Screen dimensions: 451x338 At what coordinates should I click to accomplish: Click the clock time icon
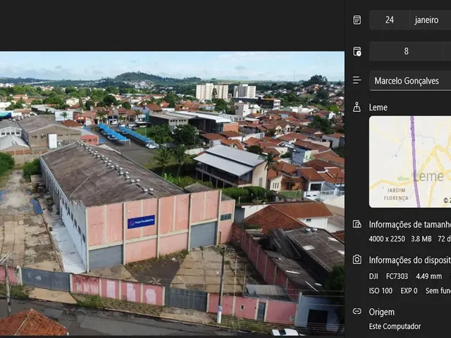click(x=357, y=51)
